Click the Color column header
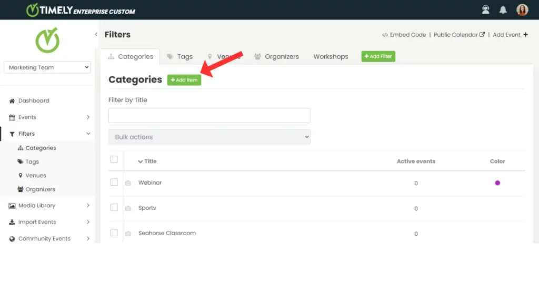This screenshot has width=539, height=303. click(x=497, y=161)
